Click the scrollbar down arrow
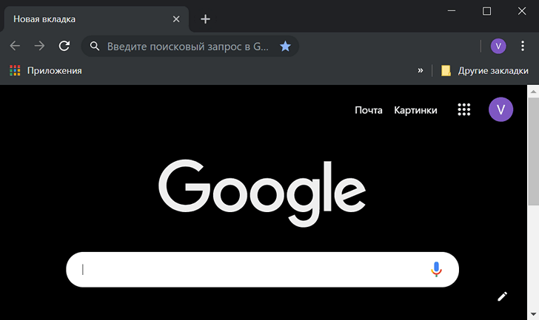Screen dimensions: 539x320 tap(533, 314)
